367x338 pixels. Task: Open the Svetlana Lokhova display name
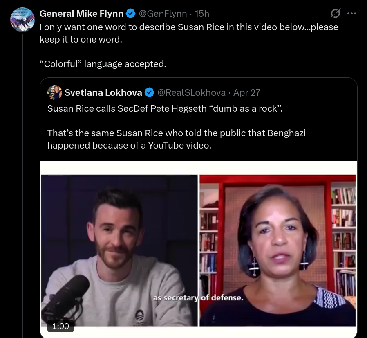point(103,92)
